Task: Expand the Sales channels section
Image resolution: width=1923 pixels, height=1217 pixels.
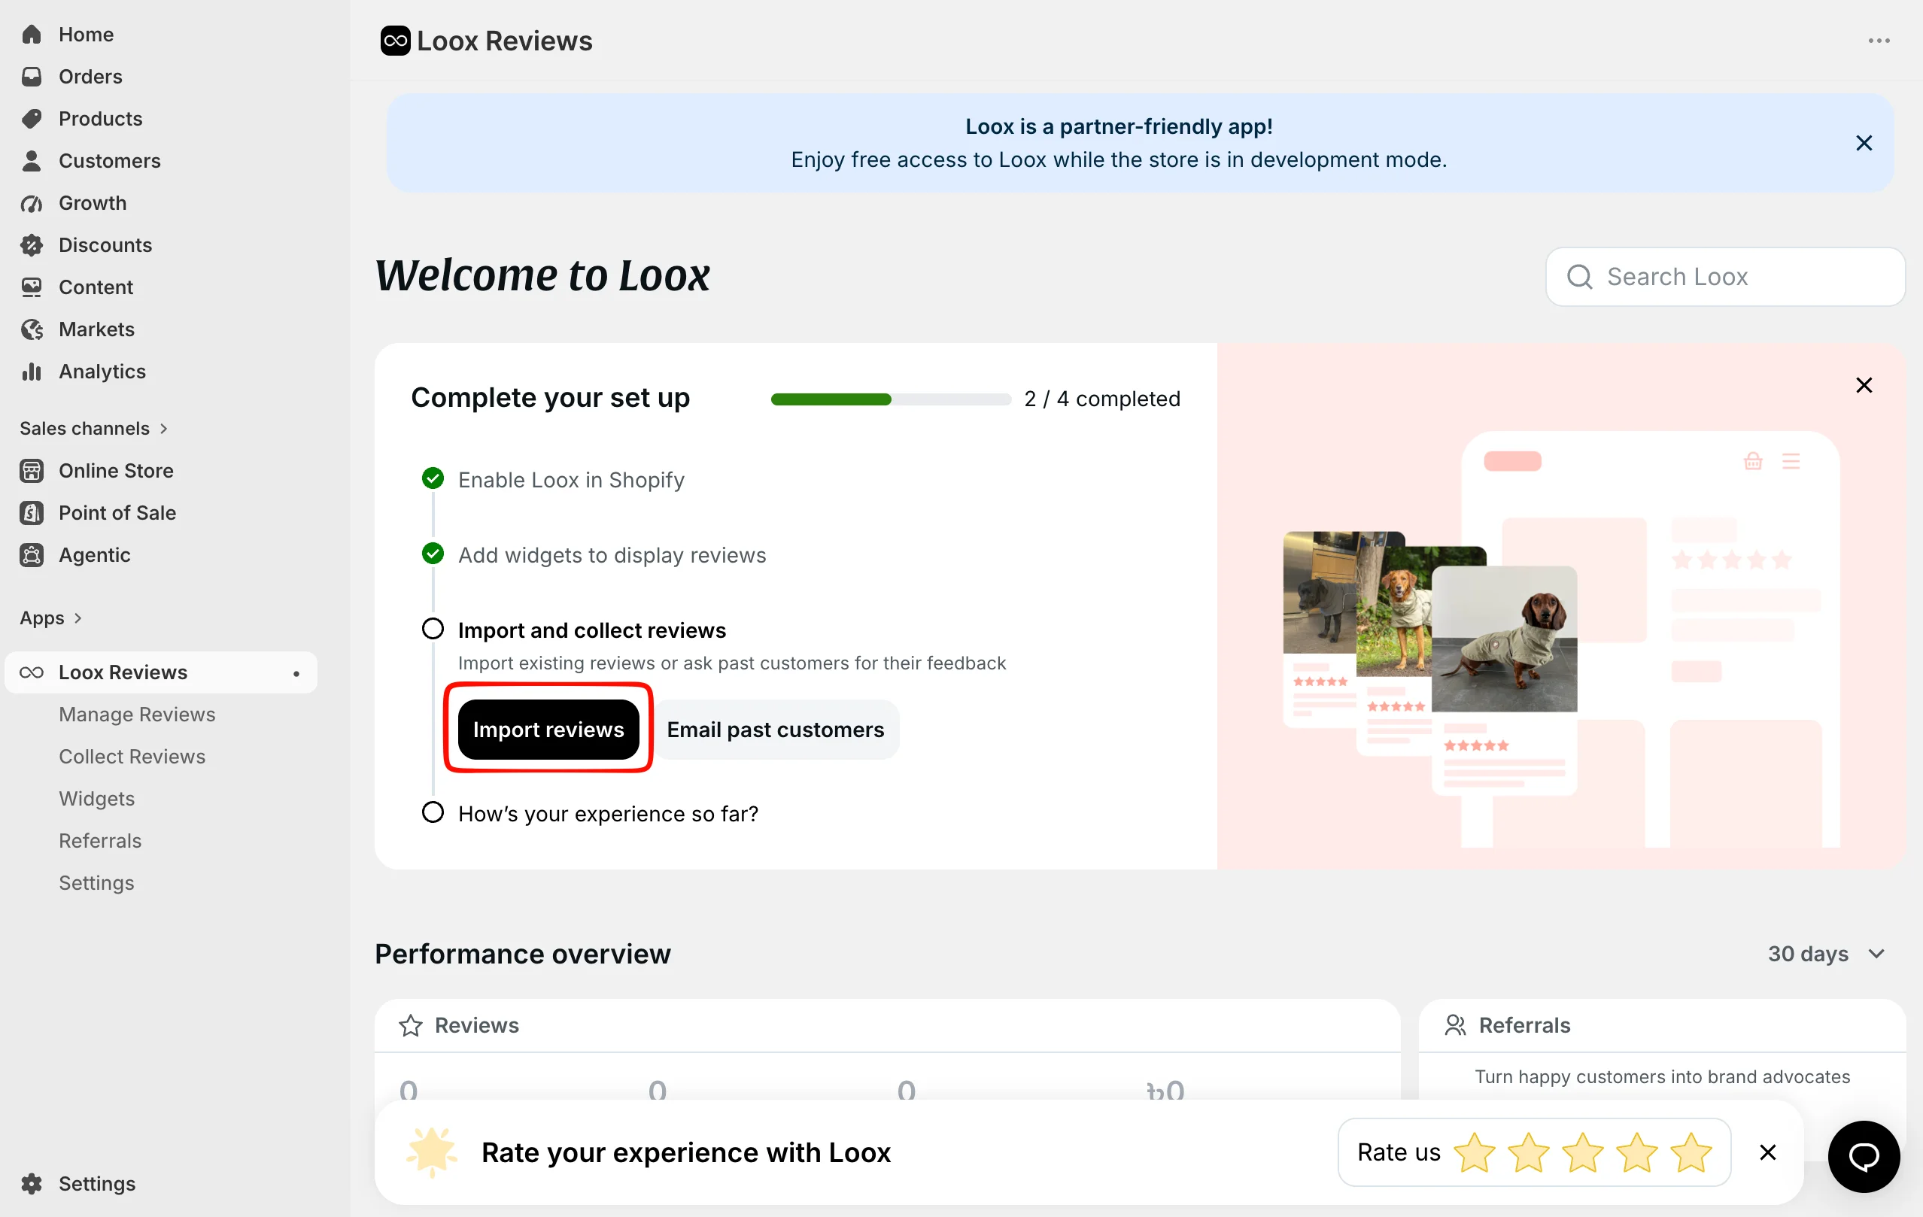Action: point(94,429)
